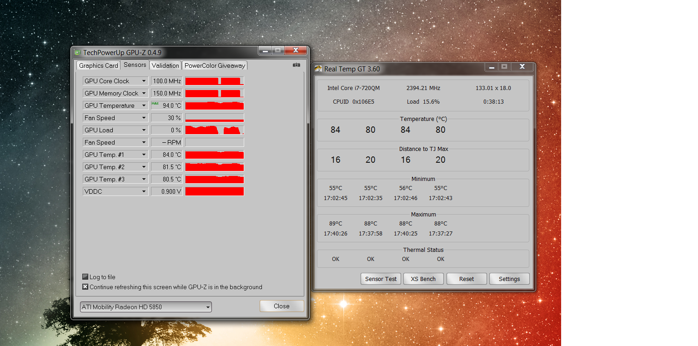Click the 133.01 x 18.0 multiplier reading

click(493, 88)
